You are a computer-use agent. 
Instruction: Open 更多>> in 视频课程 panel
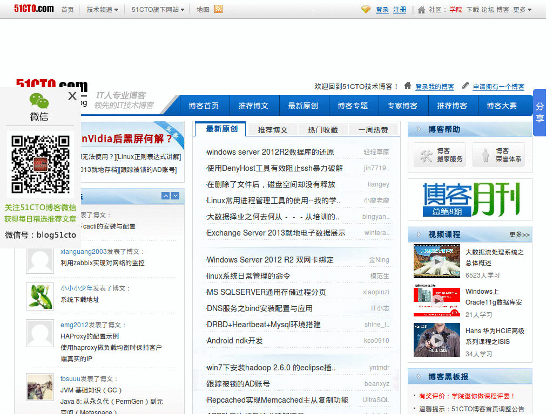click(519, 234)
